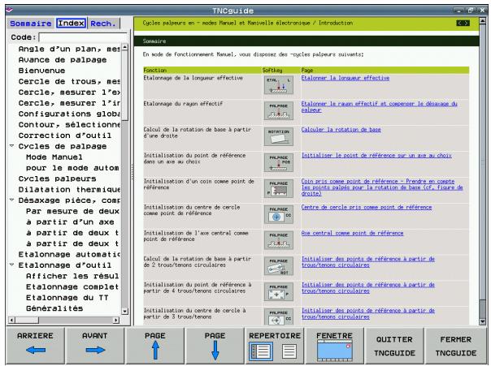Switch to the Rech. search tab
This screenshot has height=366, width=491.
click(x=103, y=24)
